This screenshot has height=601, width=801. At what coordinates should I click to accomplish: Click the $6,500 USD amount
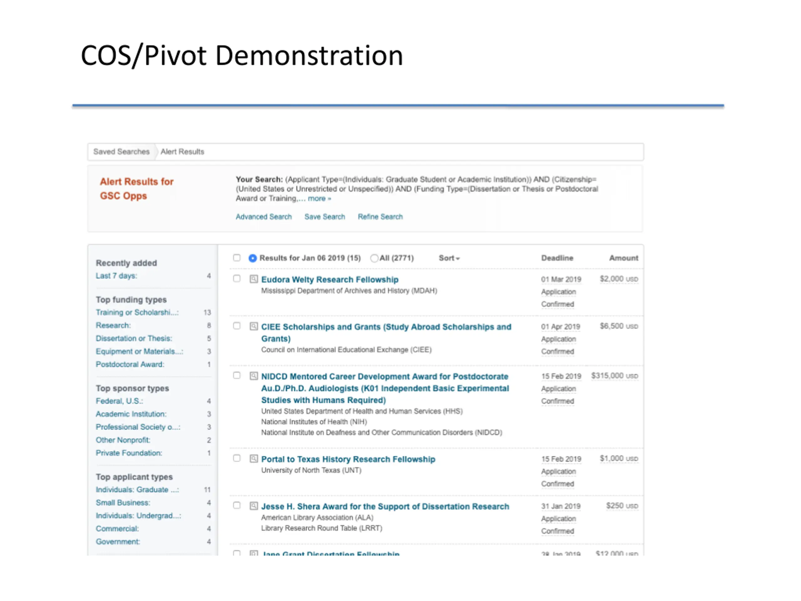pos(619,326)
